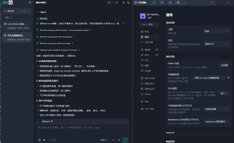Open the Markdown 预览模式 dropdown
The image size is (234, 143).
pyautogui.click(x=216, y=122)
